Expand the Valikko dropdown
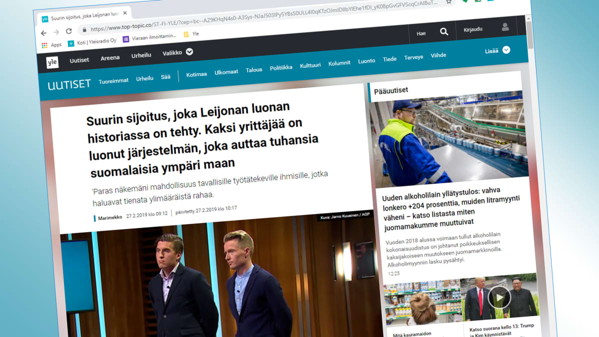Screen dimensions: 599x337 pos(177,52)
